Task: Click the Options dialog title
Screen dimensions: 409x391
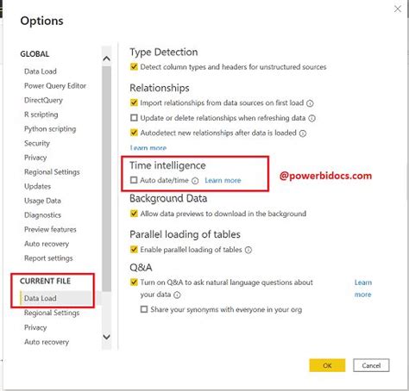Action: [x=41, y=21]
